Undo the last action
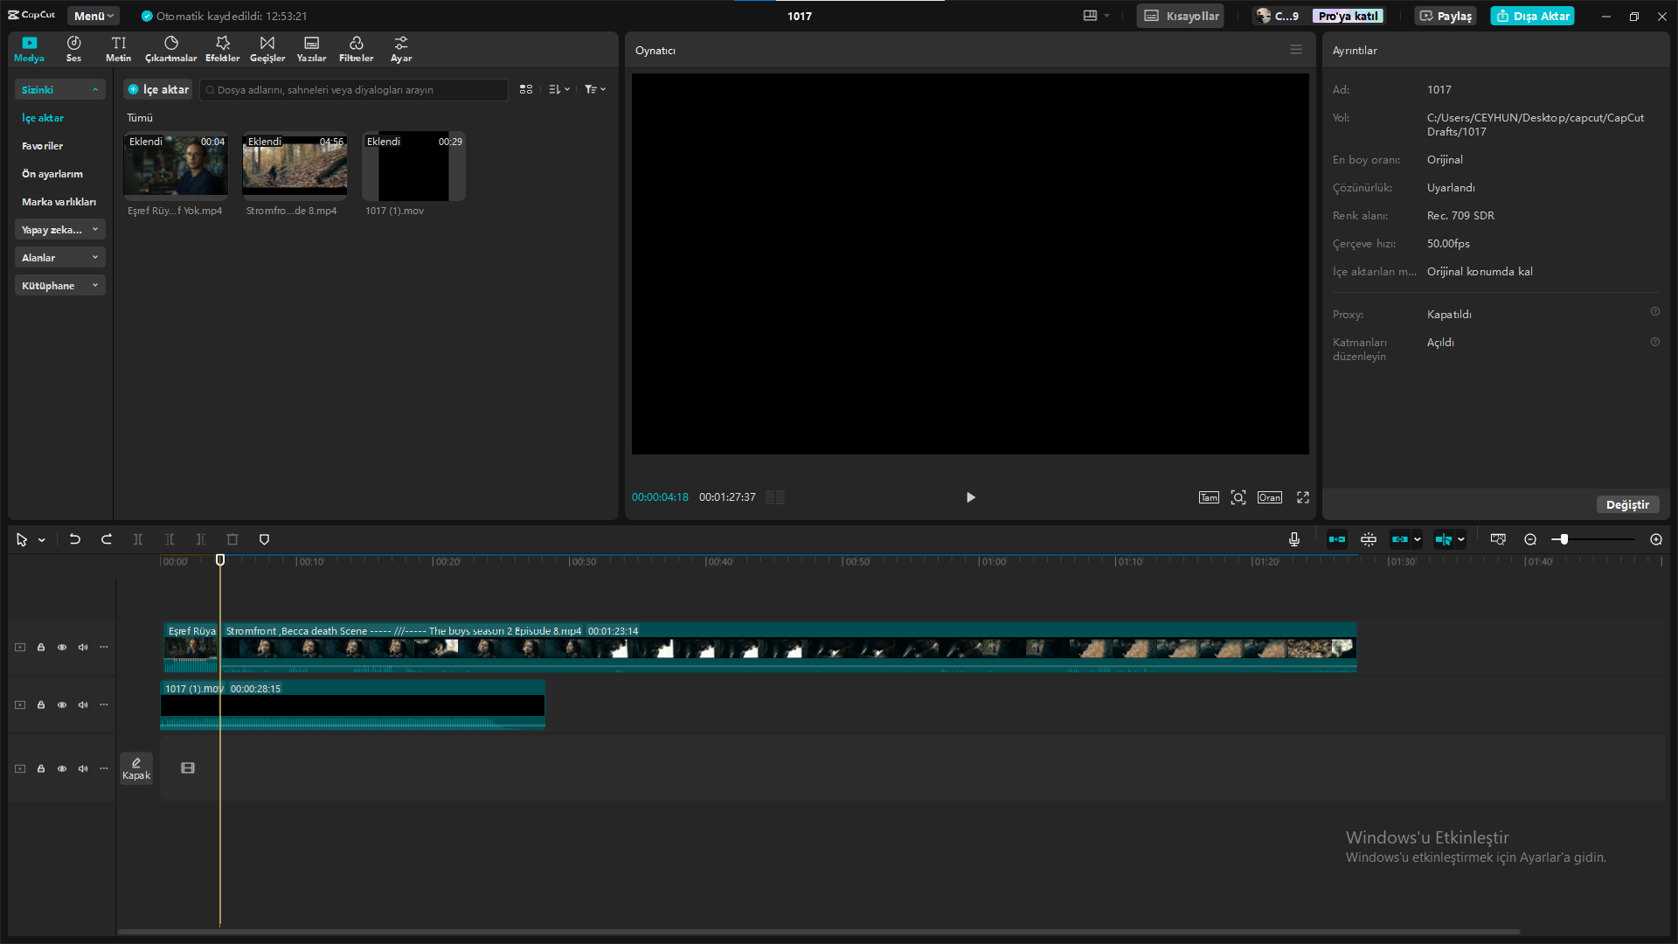The image size is (1678, 944). pyautogui.click(x=75, y=539)
